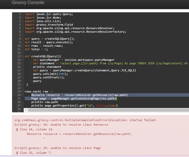
Task: Place cursor on 'import javax.jcr.query.Query;' line
Action: click(x=49, y=14)
